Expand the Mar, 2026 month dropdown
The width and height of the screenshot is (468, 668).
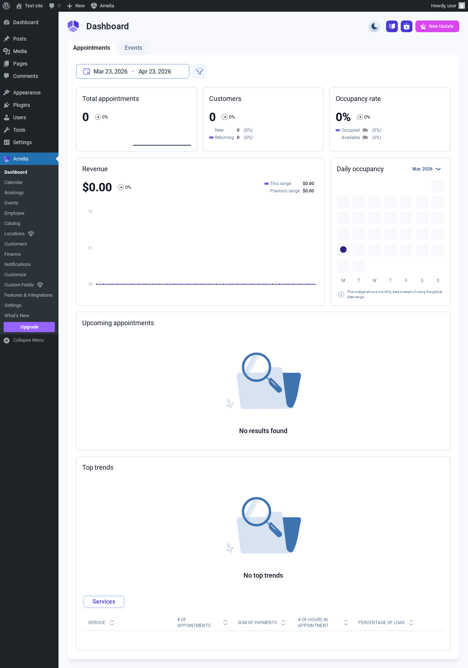427,169
